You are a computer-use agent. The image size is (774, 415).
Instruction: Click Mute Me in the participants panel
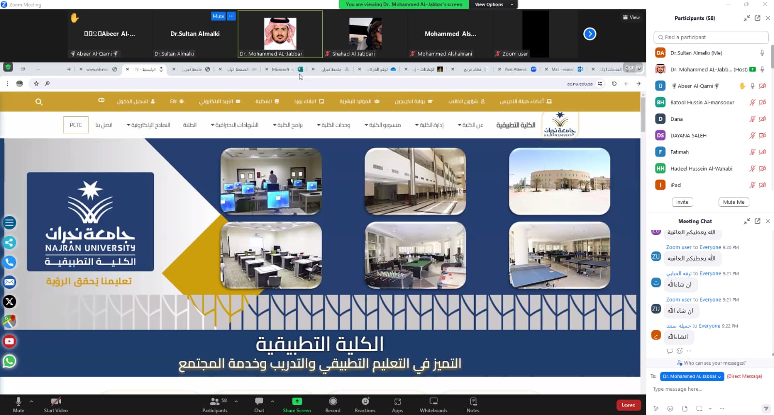733,202
